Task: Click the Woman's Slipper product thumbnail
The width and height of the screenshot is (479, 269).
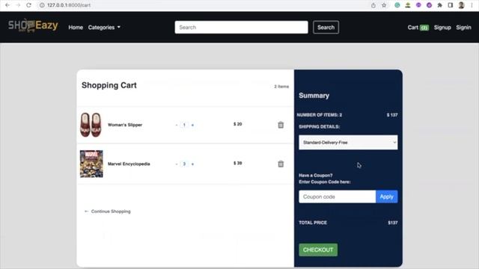Action: (x=91, y=125)
